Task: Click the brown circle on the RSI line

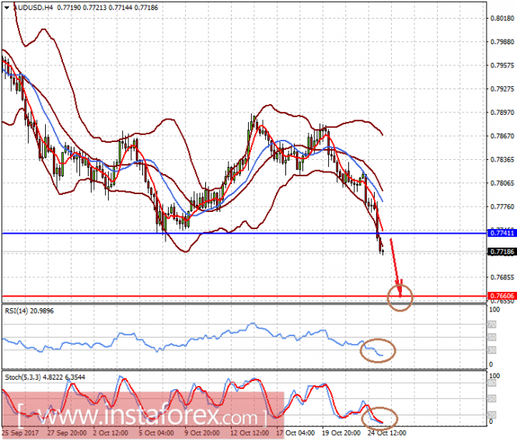Action: pos(377,350)
